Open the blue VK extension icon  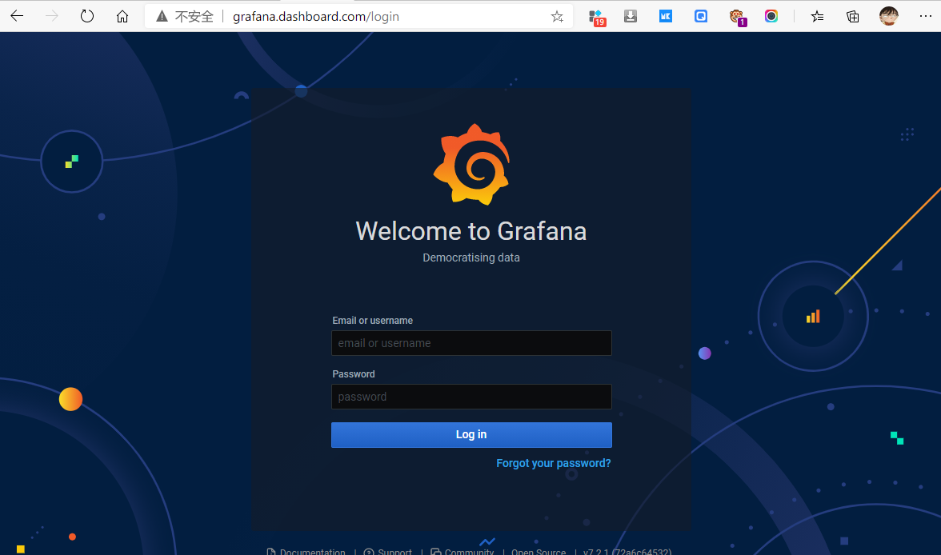coord(666,16)
